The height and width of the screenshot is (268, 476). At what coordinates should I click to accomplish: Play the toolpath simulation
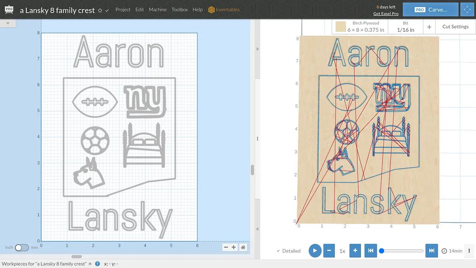click(315, 251)
